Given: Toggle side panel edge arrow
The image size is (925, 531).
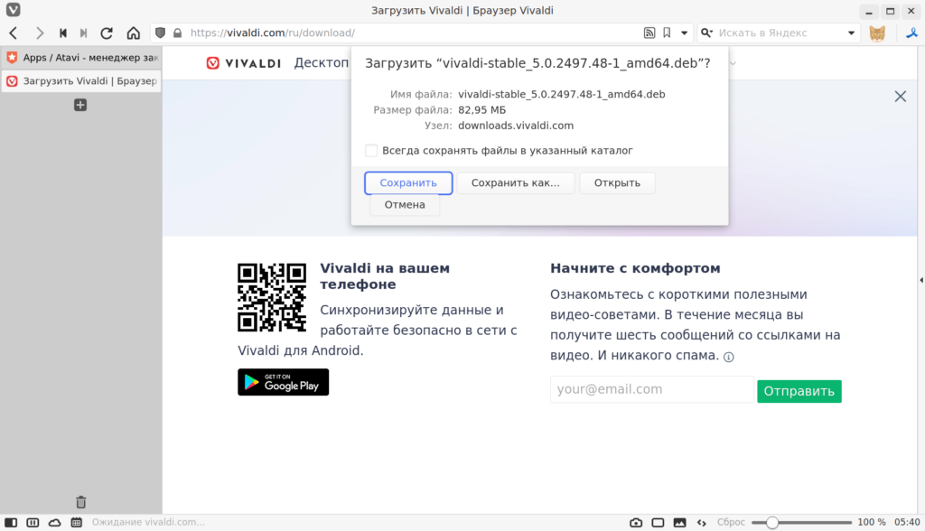Looking at the screenshot, I should click(921, 280).
